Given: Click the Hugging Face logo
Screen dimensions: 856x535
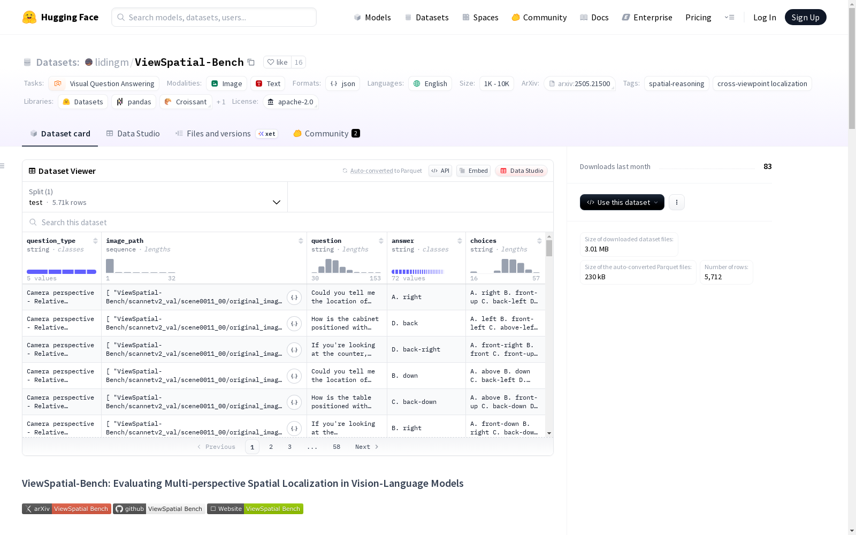Looking at the screenshot, I should [60, 17].
